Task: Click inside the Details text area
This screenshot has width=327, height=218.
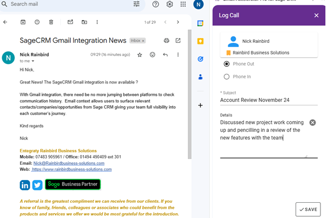Action: [264, 138]
